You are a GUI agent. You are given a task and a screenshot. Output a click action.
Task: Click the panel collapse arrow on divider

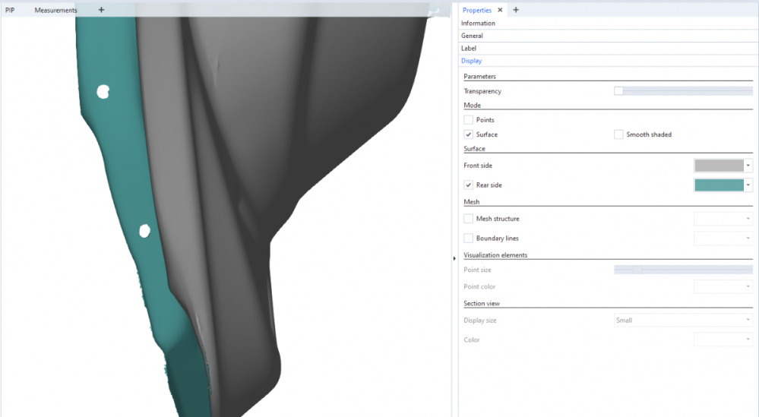pos(454,259)
